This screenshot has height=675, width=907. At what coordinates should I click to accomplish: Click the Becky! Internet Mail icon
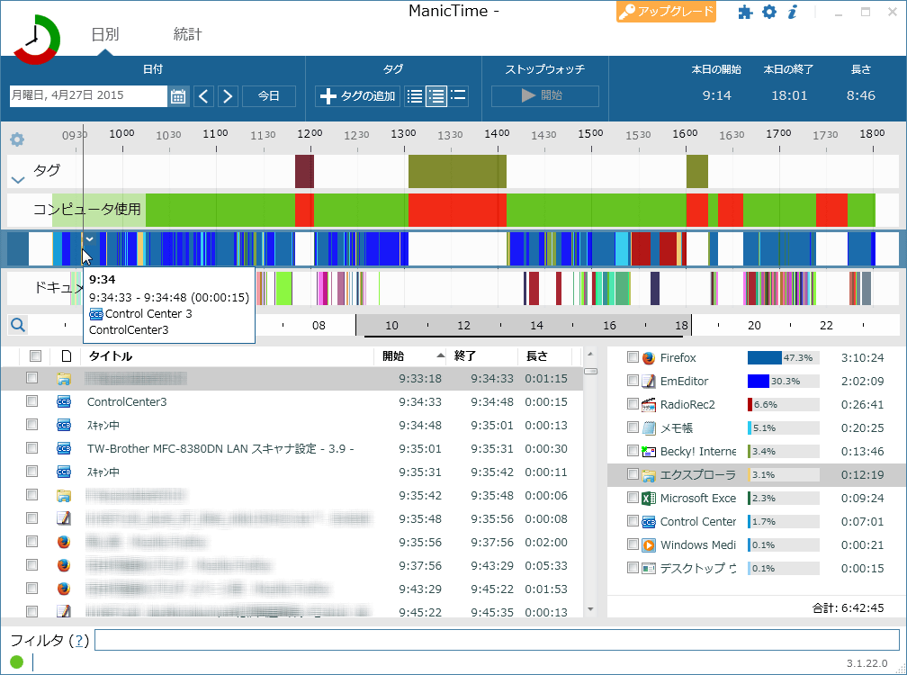coord(649,451)
